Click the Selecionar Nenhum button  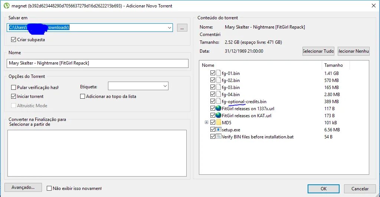(x=354, y=51)
